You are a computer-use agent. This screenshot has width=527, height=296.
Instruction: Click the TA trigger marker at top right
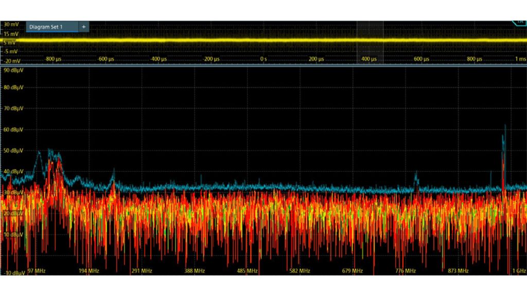click(x=518, y=23)
